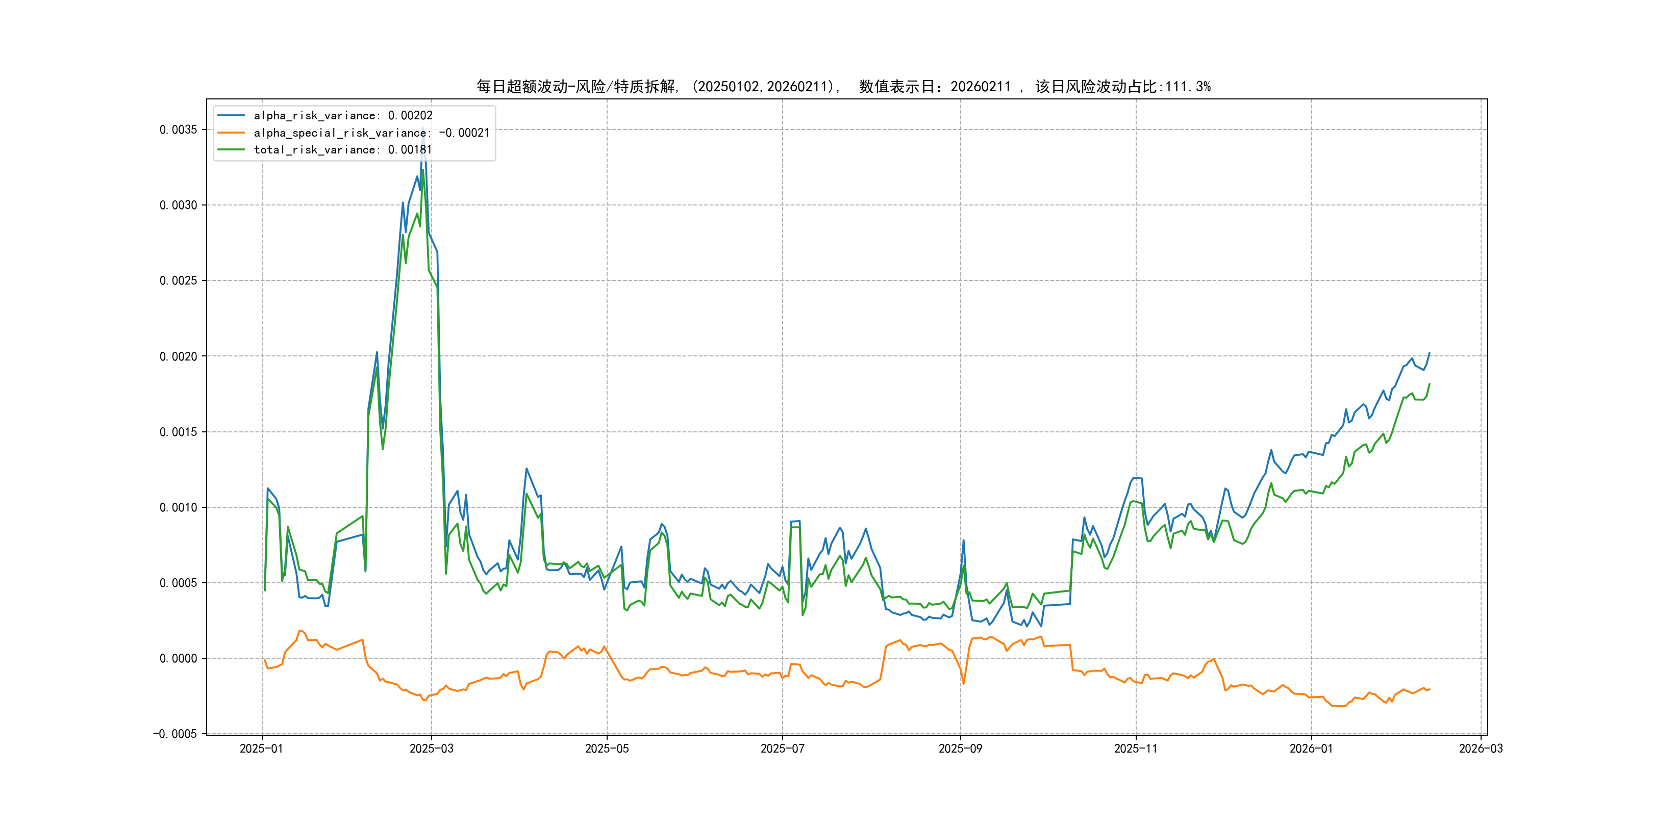Click the blue alpha_risk_variance legend line sample

tap(231, 115)
